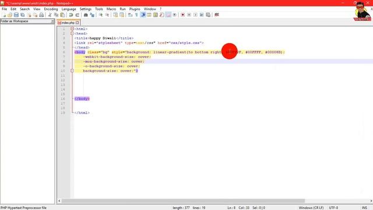The height and width of the screenshot is (210, 373).
Task: Open the Edit menu
Action: pyautogui.click(x=13, y=9)
